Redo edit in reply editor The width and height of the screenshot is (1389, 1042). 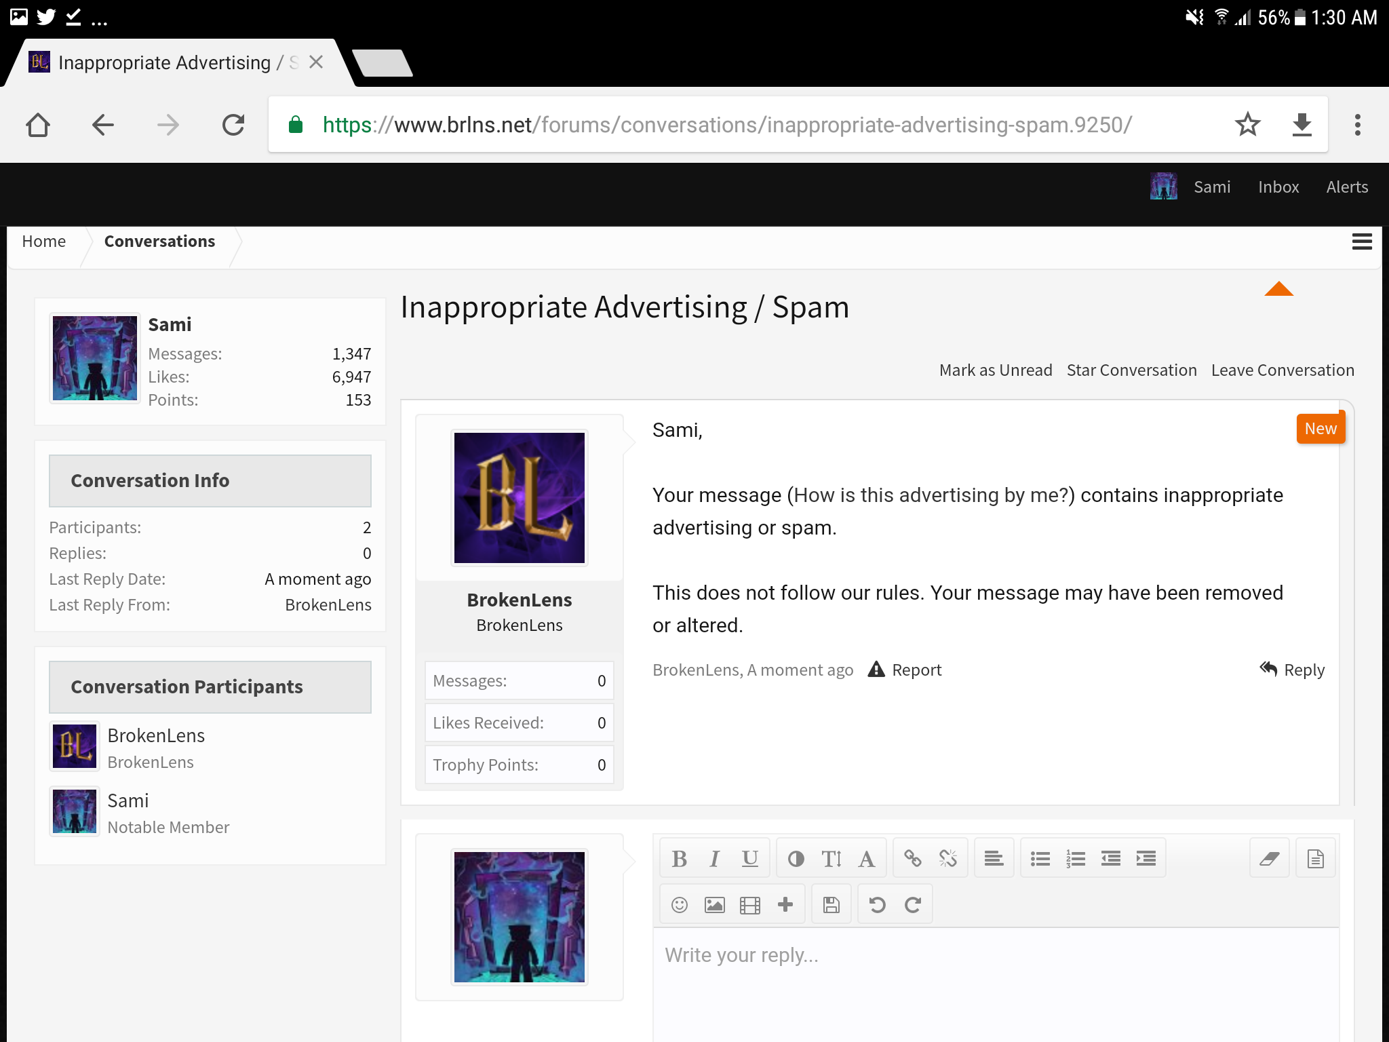(912, 905)
